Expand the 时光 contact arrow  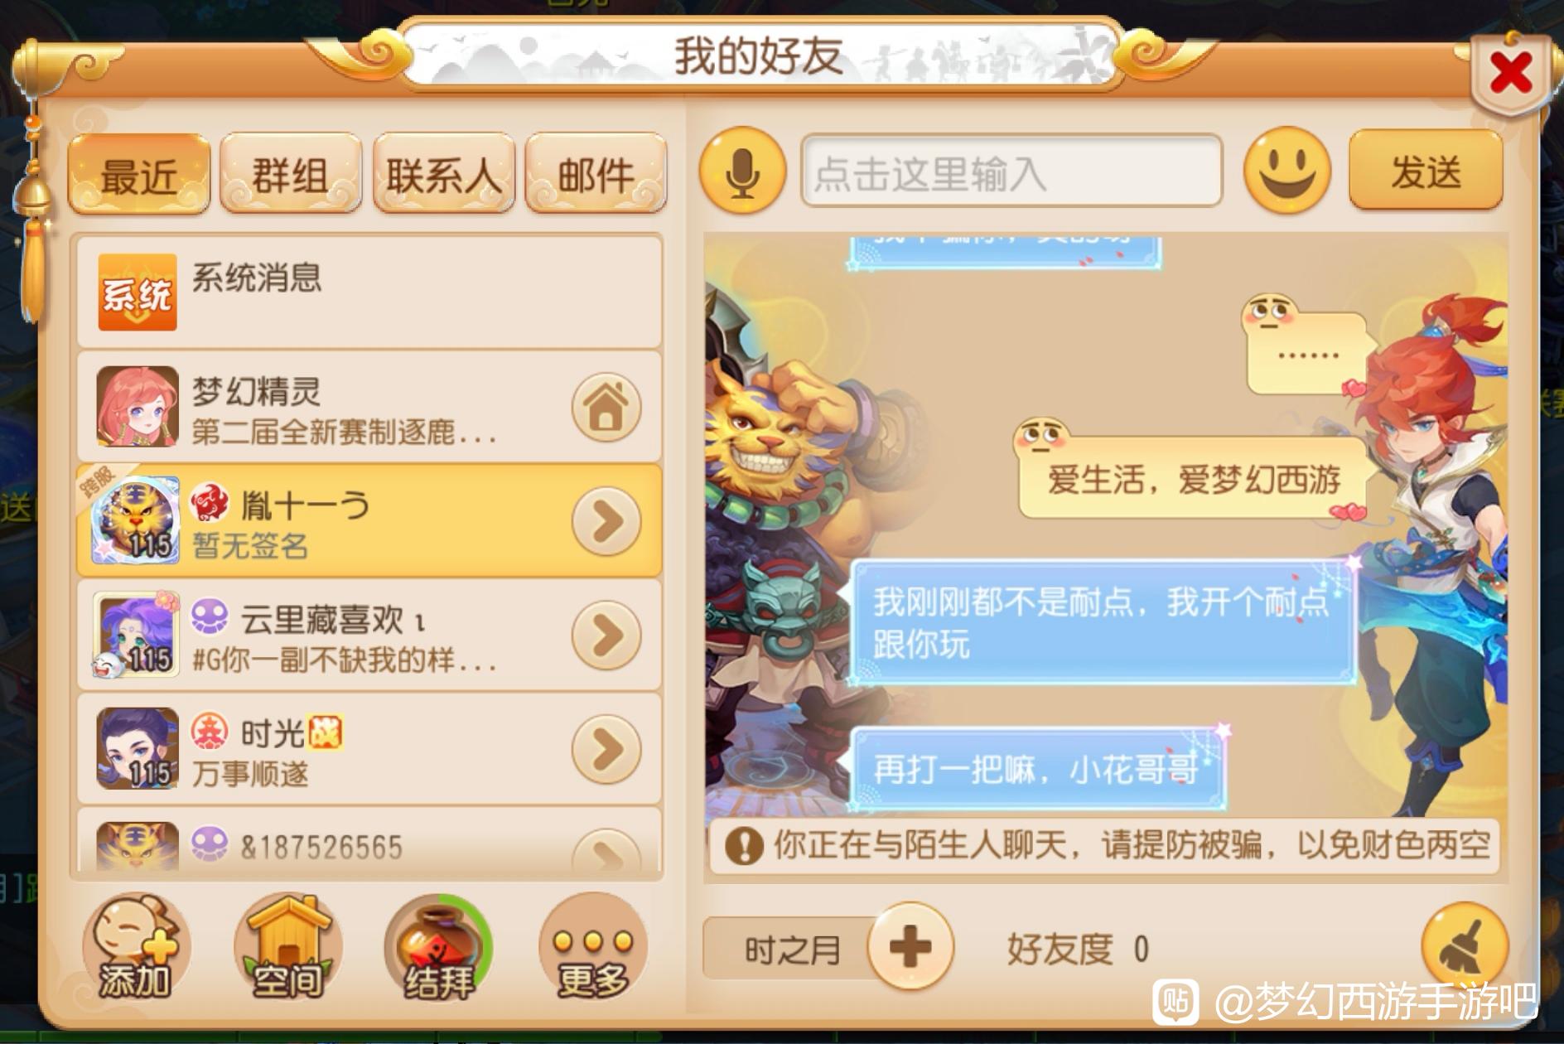coord(606,749)
